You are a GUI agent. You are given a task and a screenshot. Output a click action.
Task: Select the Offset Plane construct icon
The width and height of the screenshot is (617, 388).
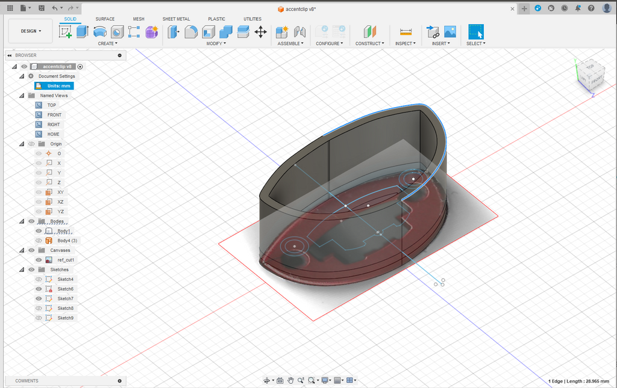pyautogui.click(x=370, y=32)
